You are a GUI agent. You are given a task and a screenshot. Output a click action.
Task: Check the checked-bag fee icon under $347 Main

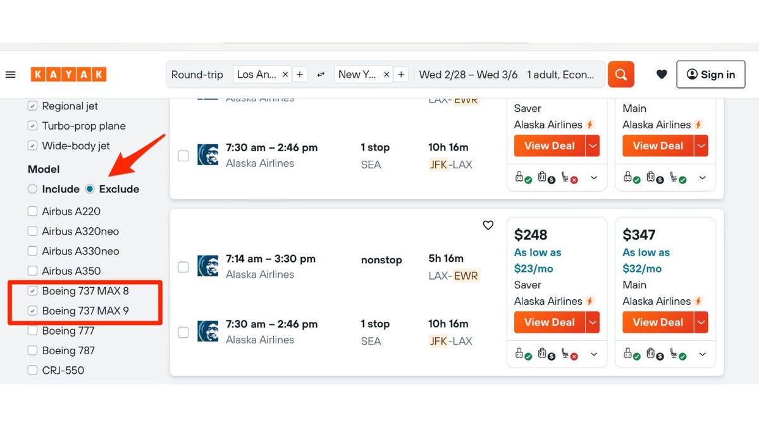[655, 354]
